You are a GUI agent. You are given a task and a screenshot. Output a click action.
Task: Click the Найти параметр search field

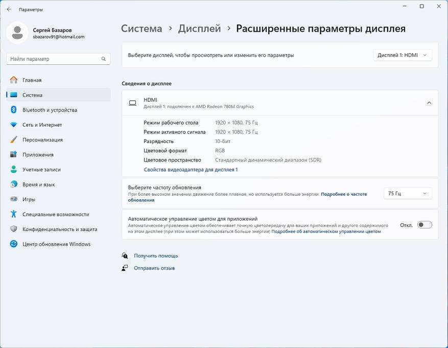coord(58,59)
